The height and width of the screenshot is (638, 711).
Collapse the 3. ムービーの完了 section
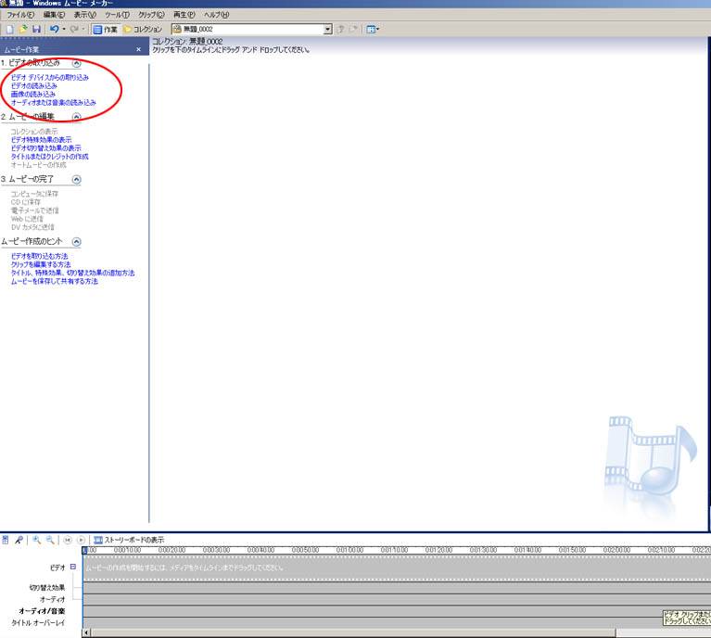pyautogui.click(x=77, y=179)
